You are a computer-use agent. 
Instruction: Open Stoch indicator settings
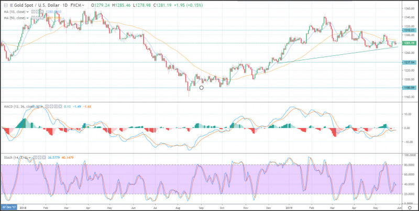coord(40,157)
